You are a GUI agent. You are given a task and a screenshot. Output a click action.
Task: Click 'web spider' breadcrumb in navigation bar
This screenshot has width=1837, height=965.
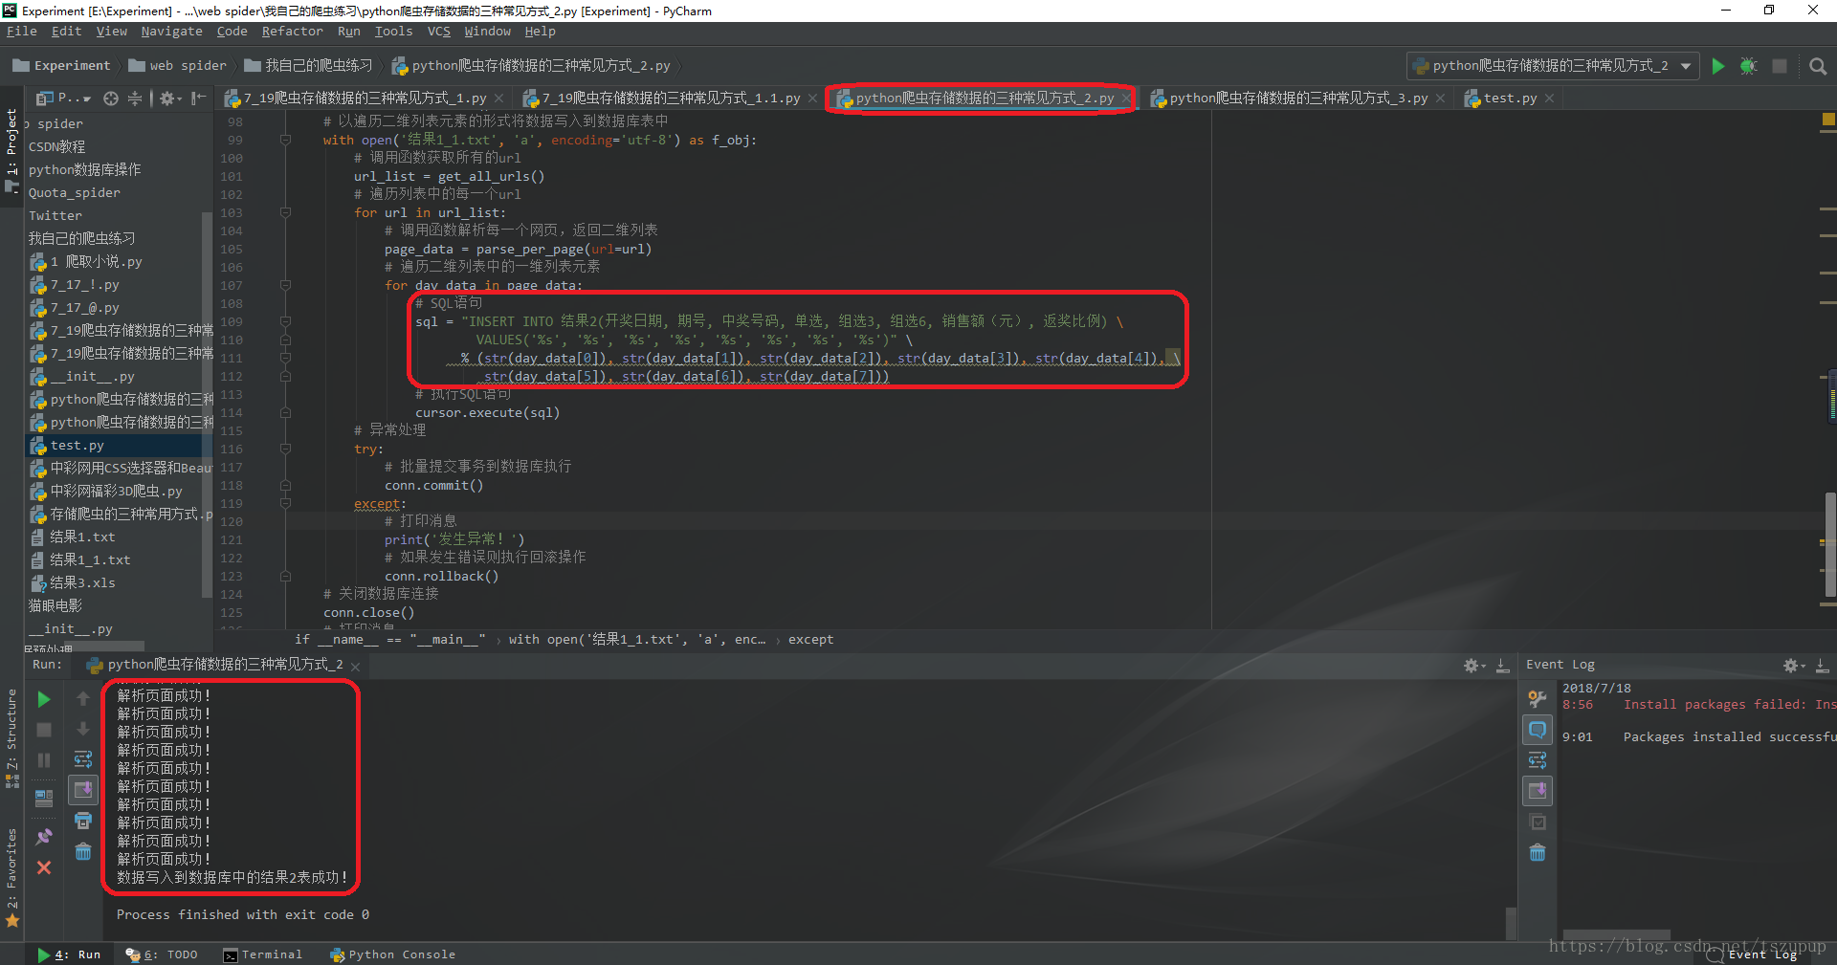click(178, 66)
